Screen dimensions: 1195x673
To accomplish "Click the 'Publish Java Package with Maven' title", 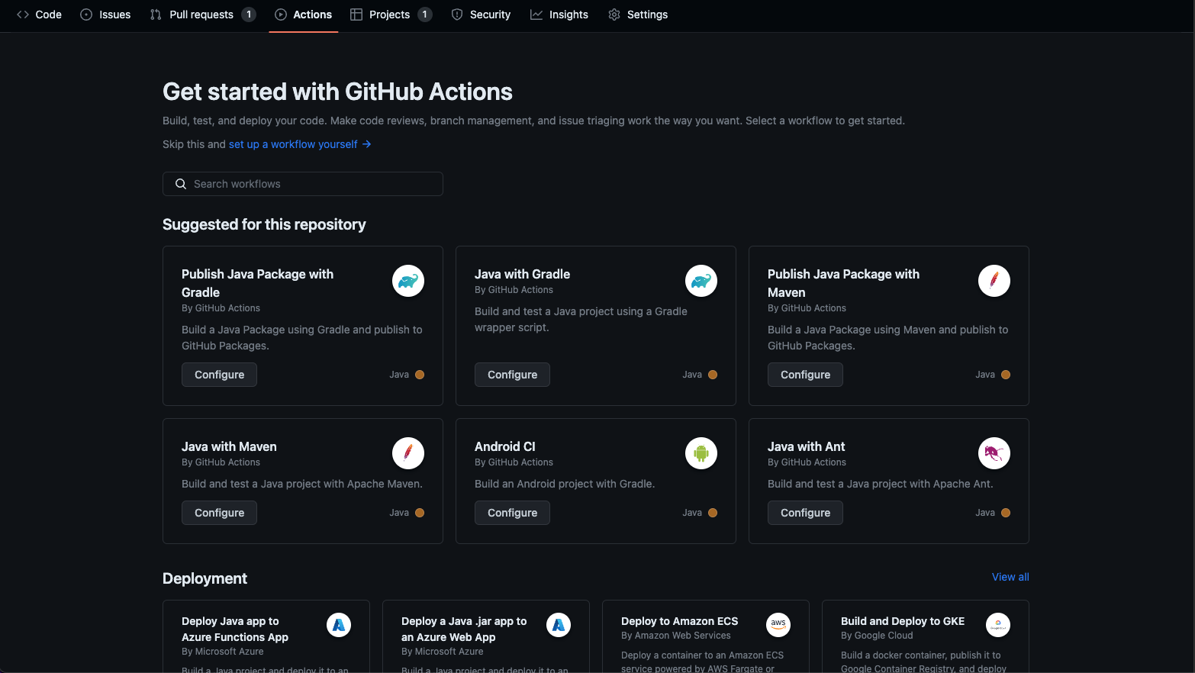I will tap(843, 283).
